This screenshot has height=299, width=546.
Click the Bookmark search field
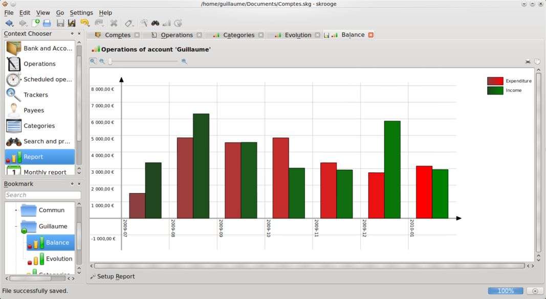(x=42, y=195)
